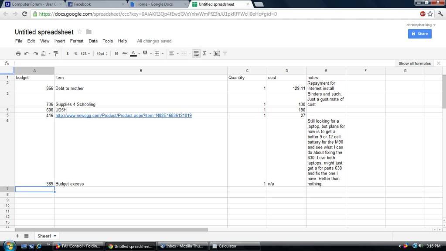This screenshot has height=251, width=446.
Task: Open the all sheets list icon
Action: point(27,236)
